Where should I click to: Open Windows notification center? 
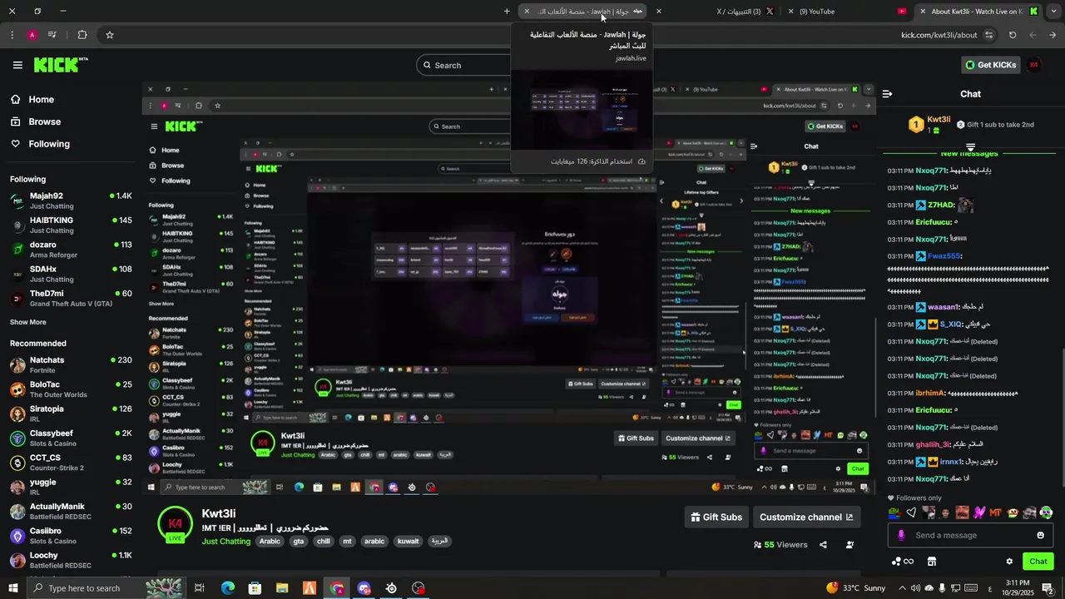[1048, 588]
